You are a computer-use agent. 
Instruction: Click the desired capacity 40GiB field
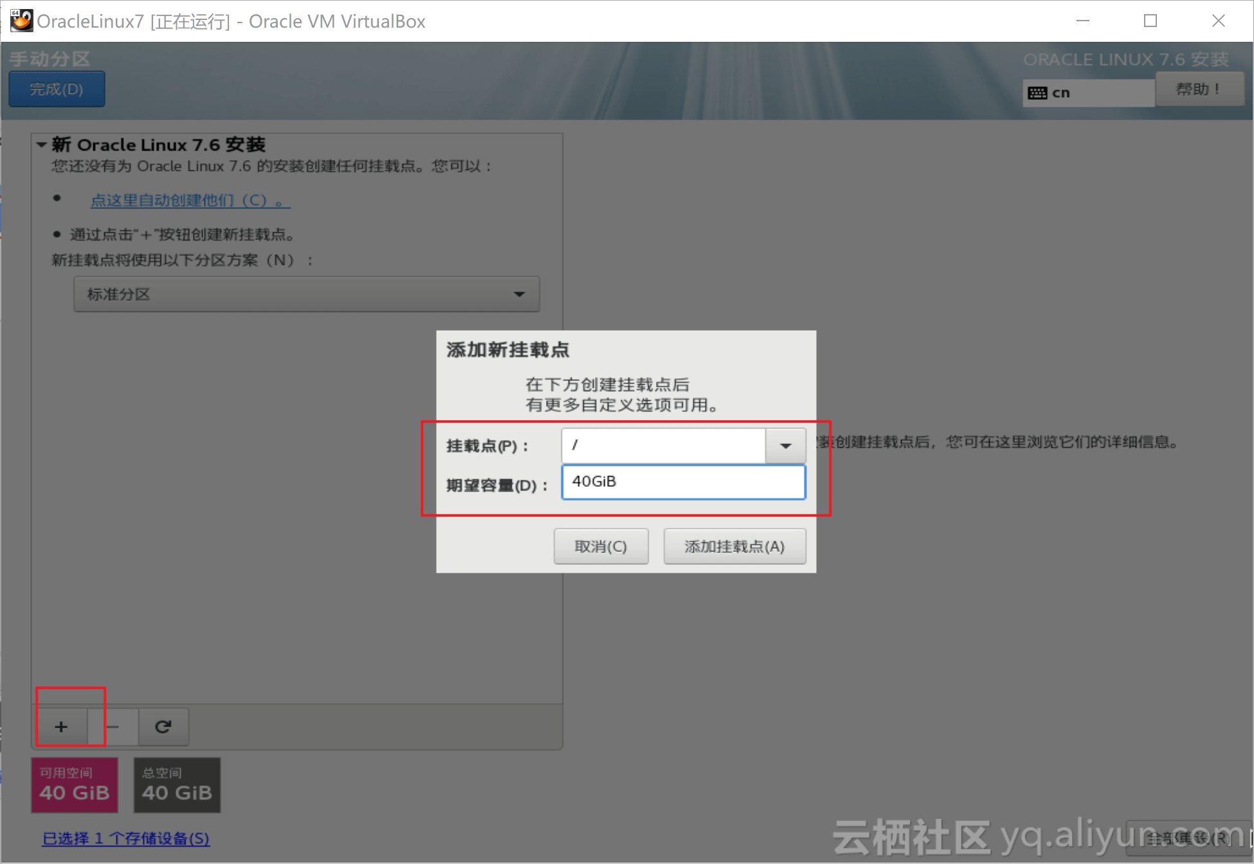(x=683, y=482)
